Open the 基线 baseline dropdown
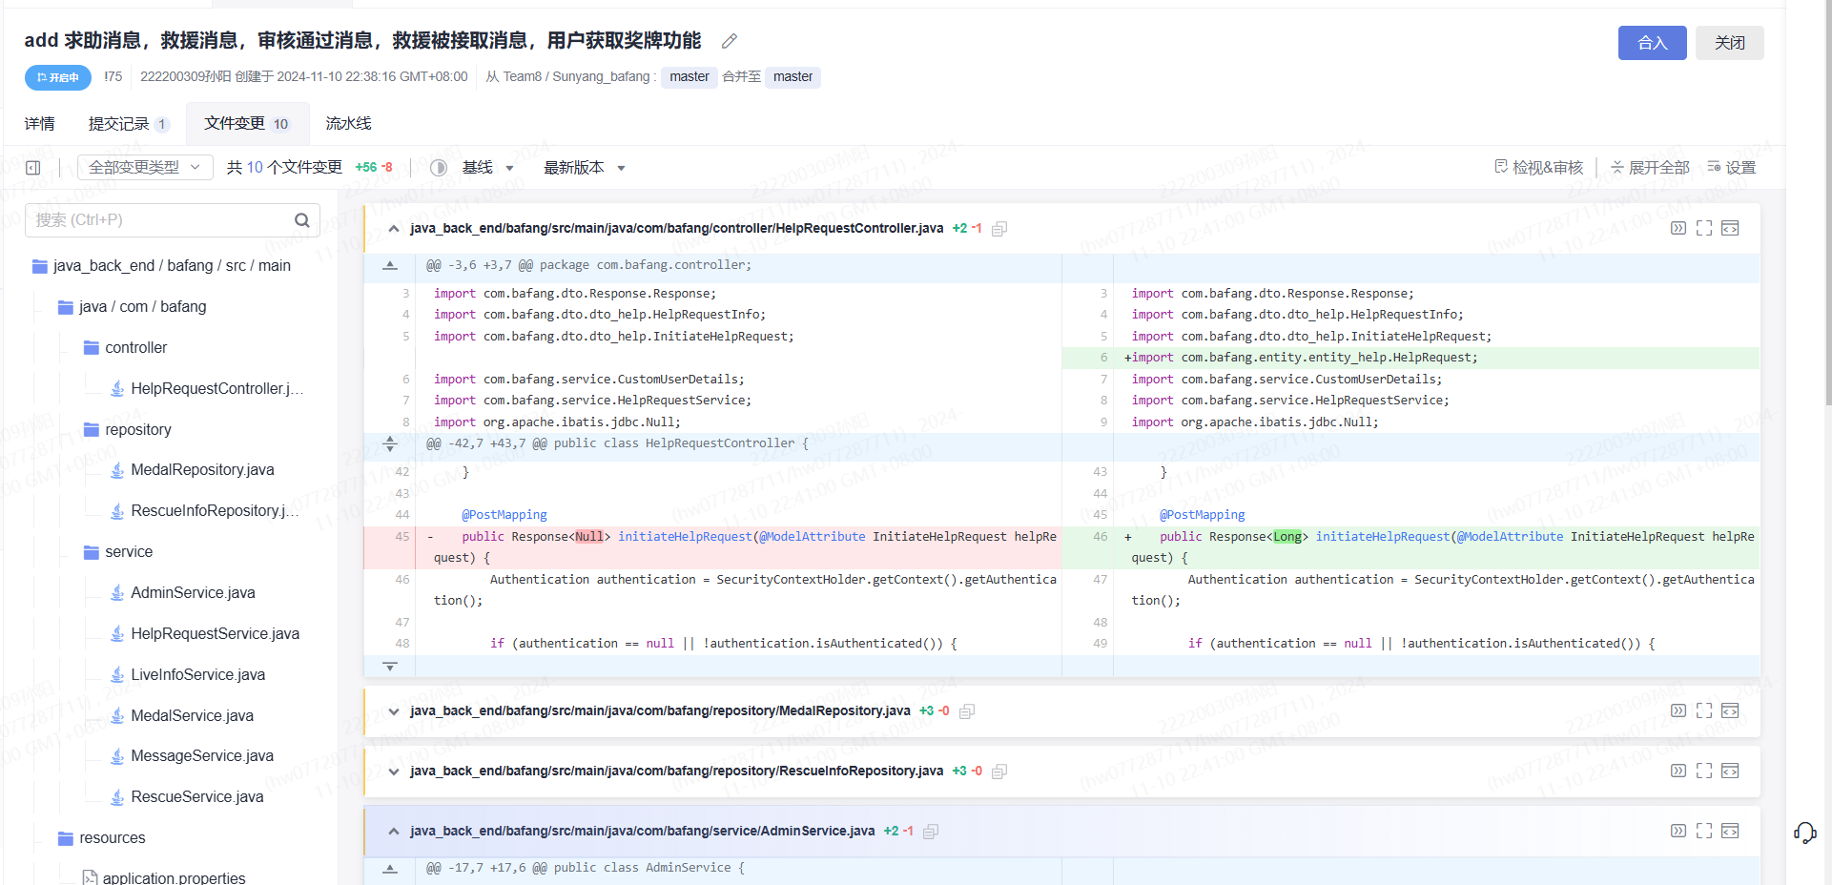This screenshot has height=885, width=1832. pos(487,168)
